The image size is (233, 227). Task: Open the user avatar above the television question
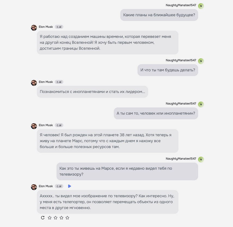pos(201,159)
